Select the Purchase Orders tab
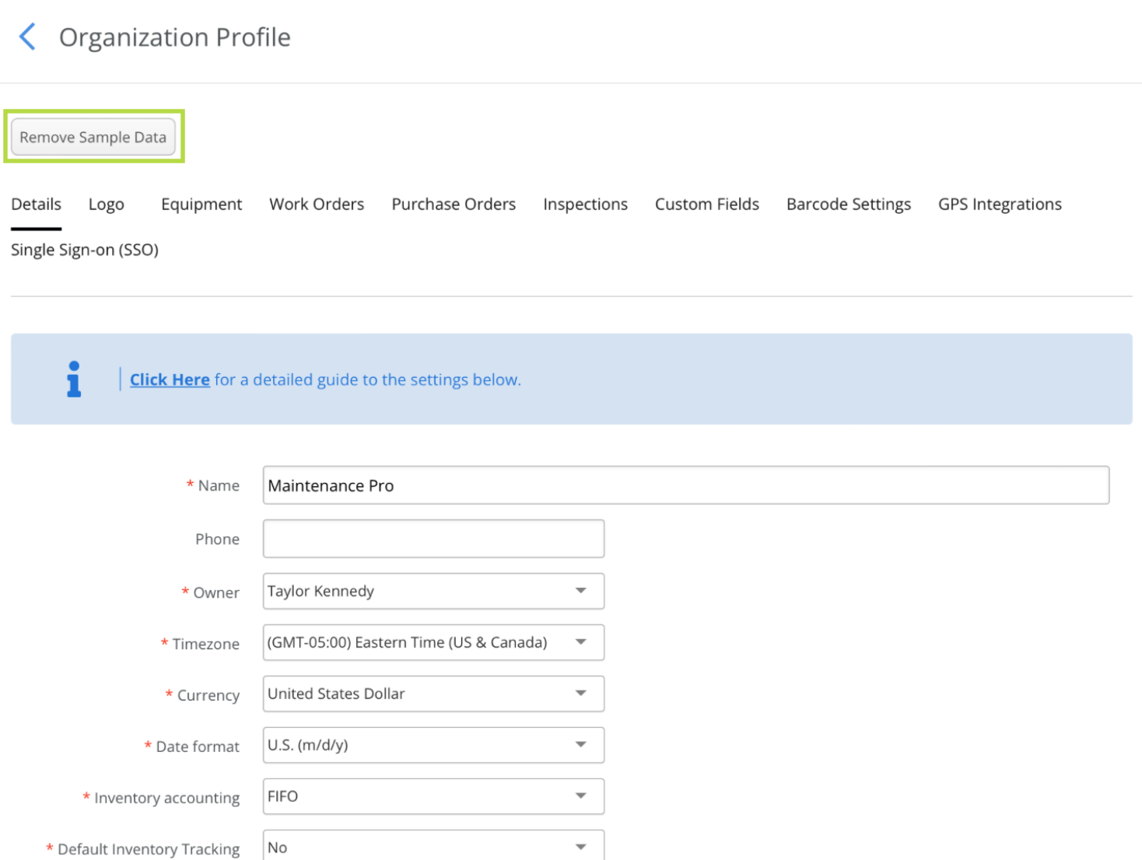 [454, 205]
